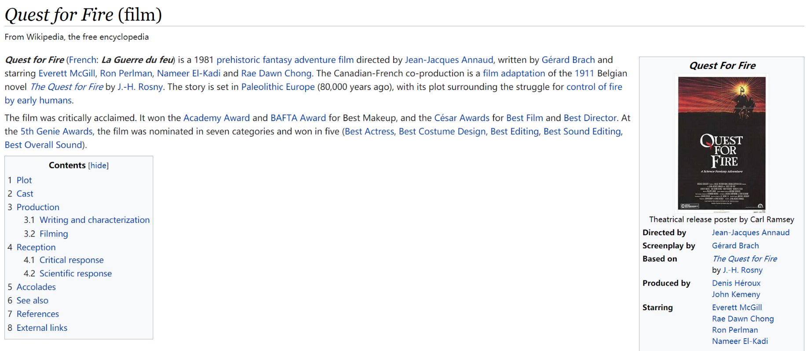Follow the 5th Genie Awards link
This screenshot has height=351, width=807.
point(57,131)
